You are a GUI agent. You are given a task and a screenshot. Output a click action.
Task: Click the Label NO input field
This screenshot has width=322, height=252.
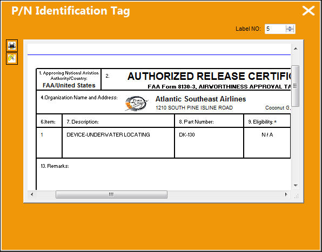[275, 29]
